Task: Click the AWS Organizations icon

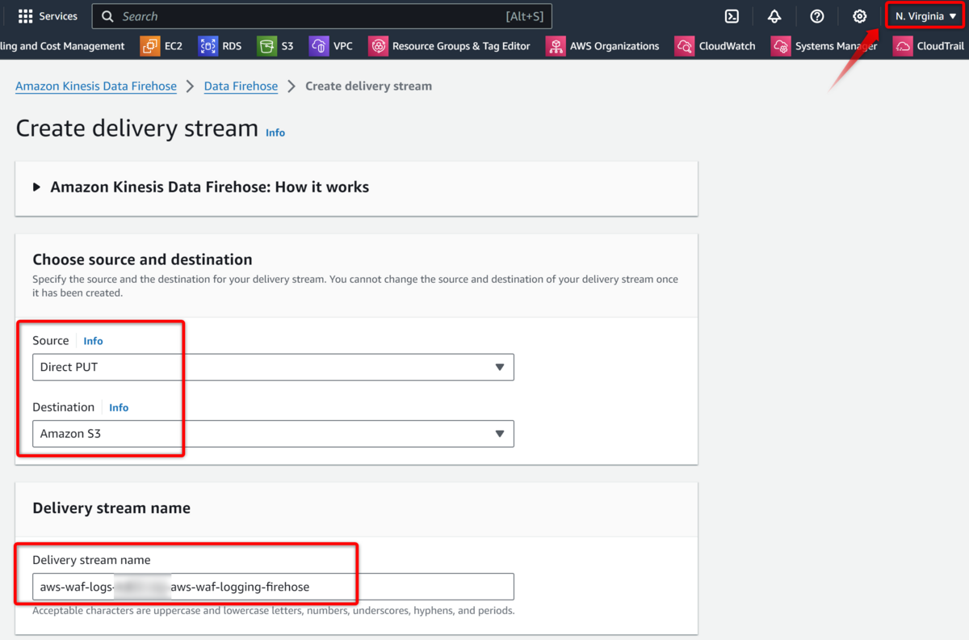Action: coord(556,46)
